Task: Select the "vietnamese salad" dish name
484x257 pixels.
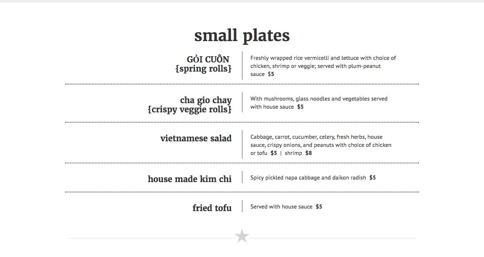Action: point(196,138)
